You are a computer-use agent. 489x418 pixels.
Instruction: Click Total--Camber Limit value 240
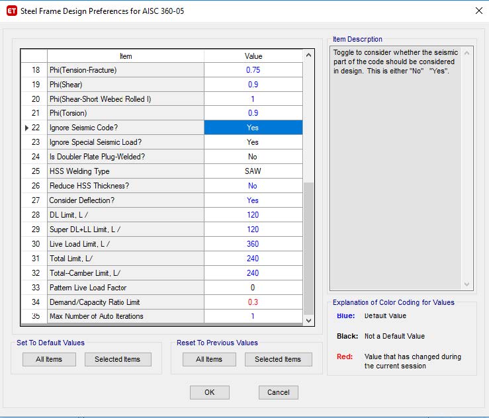(253, 273)
